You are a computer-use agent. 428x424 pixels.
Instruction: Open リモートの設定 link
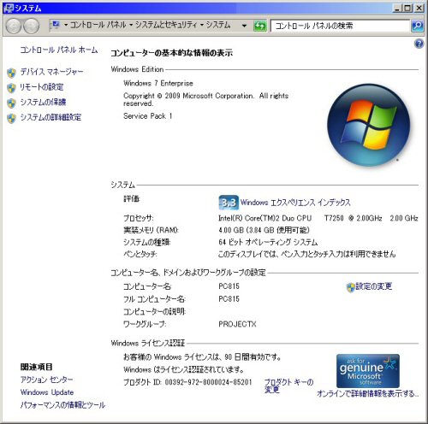pos(42,87)
